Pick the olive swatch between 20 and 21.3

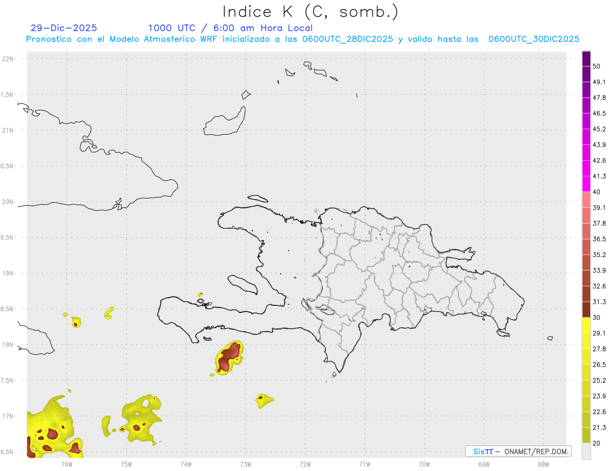586,435
